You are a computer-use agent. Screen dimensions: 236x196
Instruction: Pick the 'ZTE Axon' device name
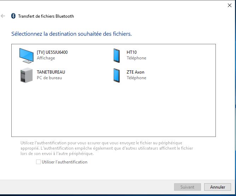coord(136,72)
